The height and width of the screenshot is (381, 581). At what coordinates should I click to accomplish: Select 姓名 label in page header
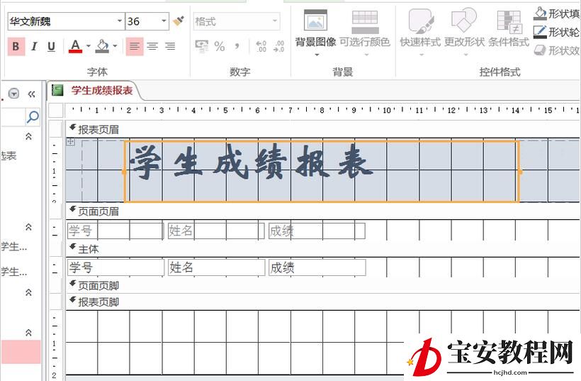(216, 231)
